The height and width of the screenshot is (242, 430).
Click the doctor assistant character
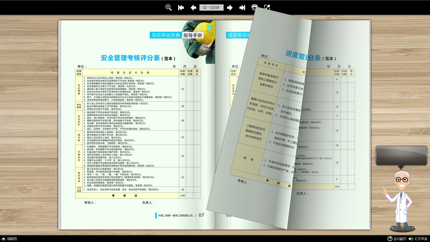pos(399,202)
